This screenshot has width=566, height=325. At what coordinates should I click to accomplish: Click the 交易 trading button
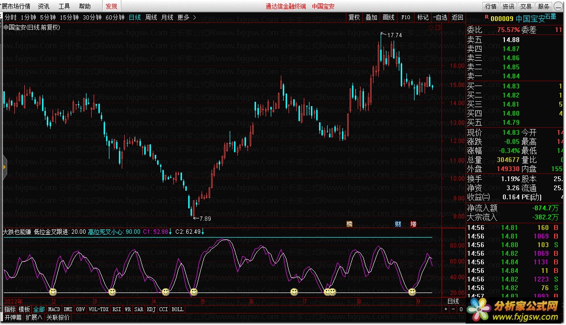[x=525, y=7]
